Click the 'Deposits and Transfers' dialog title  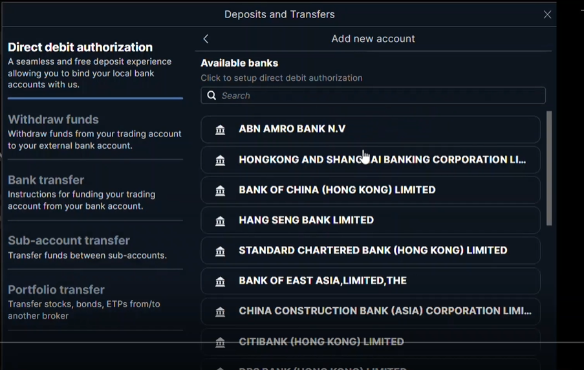[x=279, y=14]
